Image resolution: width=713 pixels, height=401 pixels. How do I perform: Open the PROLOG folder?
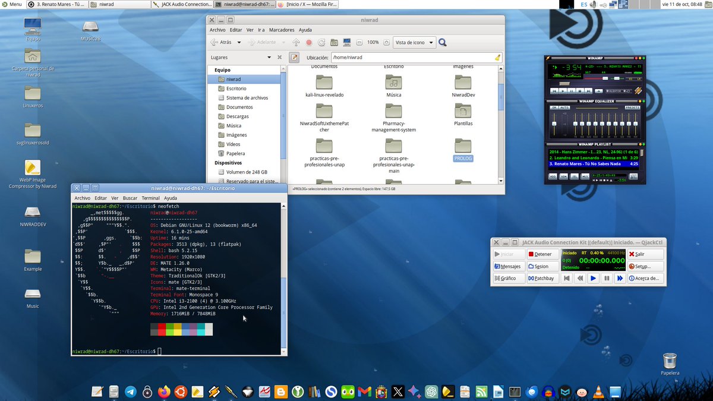pyautogui.click(x=463, y=150)
